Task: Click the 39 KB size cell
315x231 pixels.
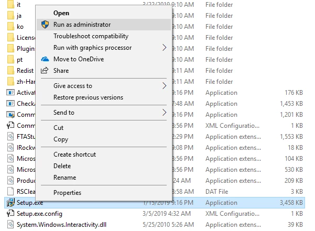Action: click(295, 225)
